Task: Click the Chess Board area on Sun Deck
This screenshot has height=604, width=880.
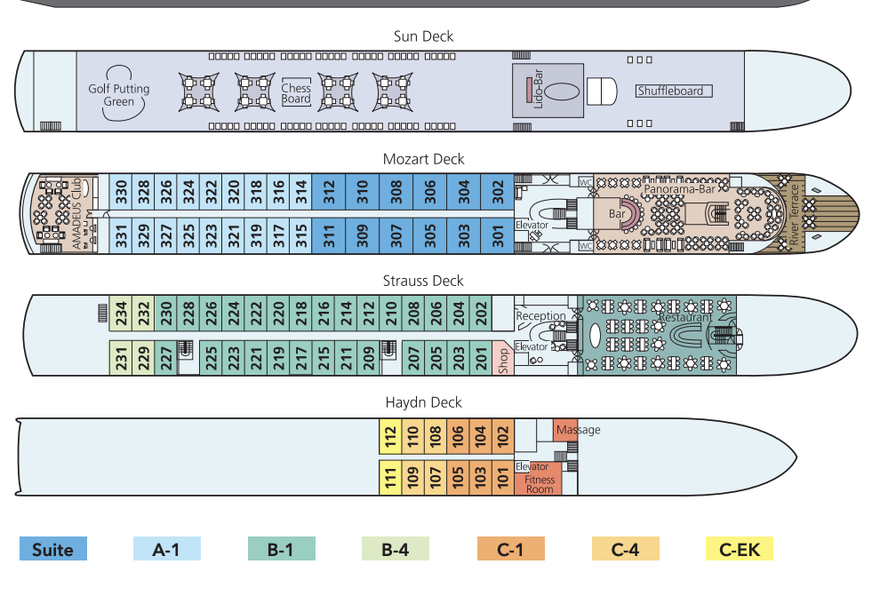Action: [296, 92]
